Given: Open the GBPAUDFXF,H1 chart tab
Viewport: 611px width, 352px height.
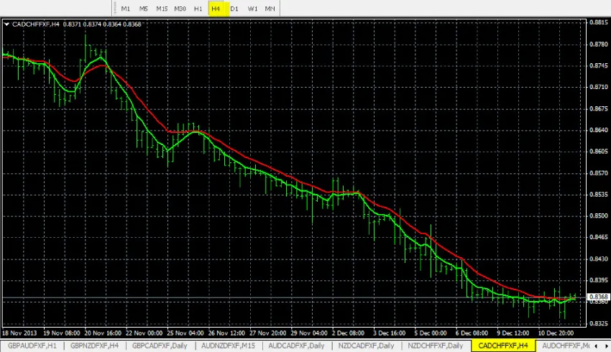Looking at the screenshot, I should pos(32,346).
